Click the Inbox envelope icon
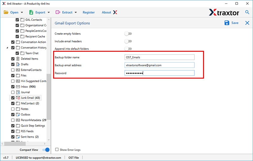253x161 pixels. (18, 86)
